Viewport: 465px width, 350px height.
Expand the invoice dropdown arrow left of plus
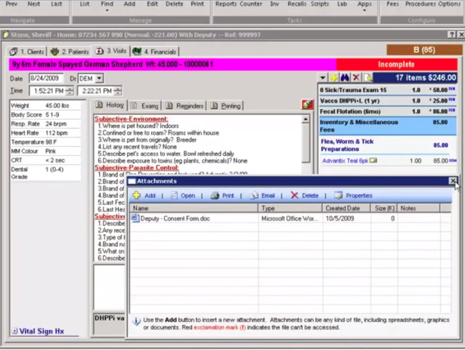pos(323,78)
